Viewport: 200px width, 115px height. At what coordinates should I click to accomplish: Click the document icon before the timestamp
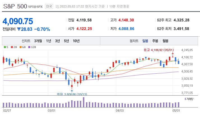[x=57, y=6]
